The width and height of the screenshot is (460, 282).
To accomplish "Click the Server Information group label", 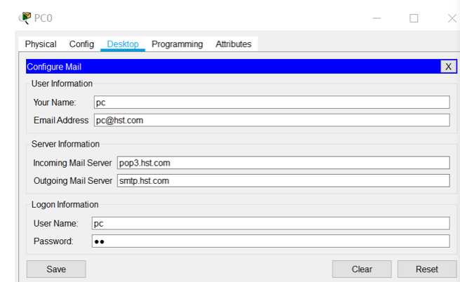I will 65,144.
